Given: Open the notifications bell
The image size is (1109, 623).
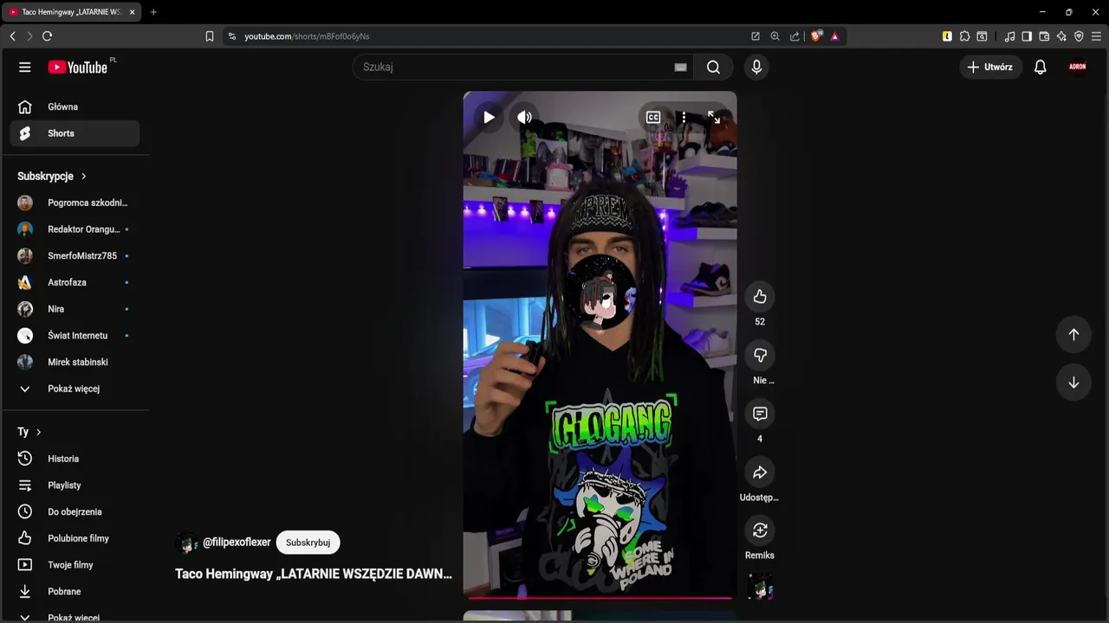Looking at the screenshot, I should (x=1041, y=67).
